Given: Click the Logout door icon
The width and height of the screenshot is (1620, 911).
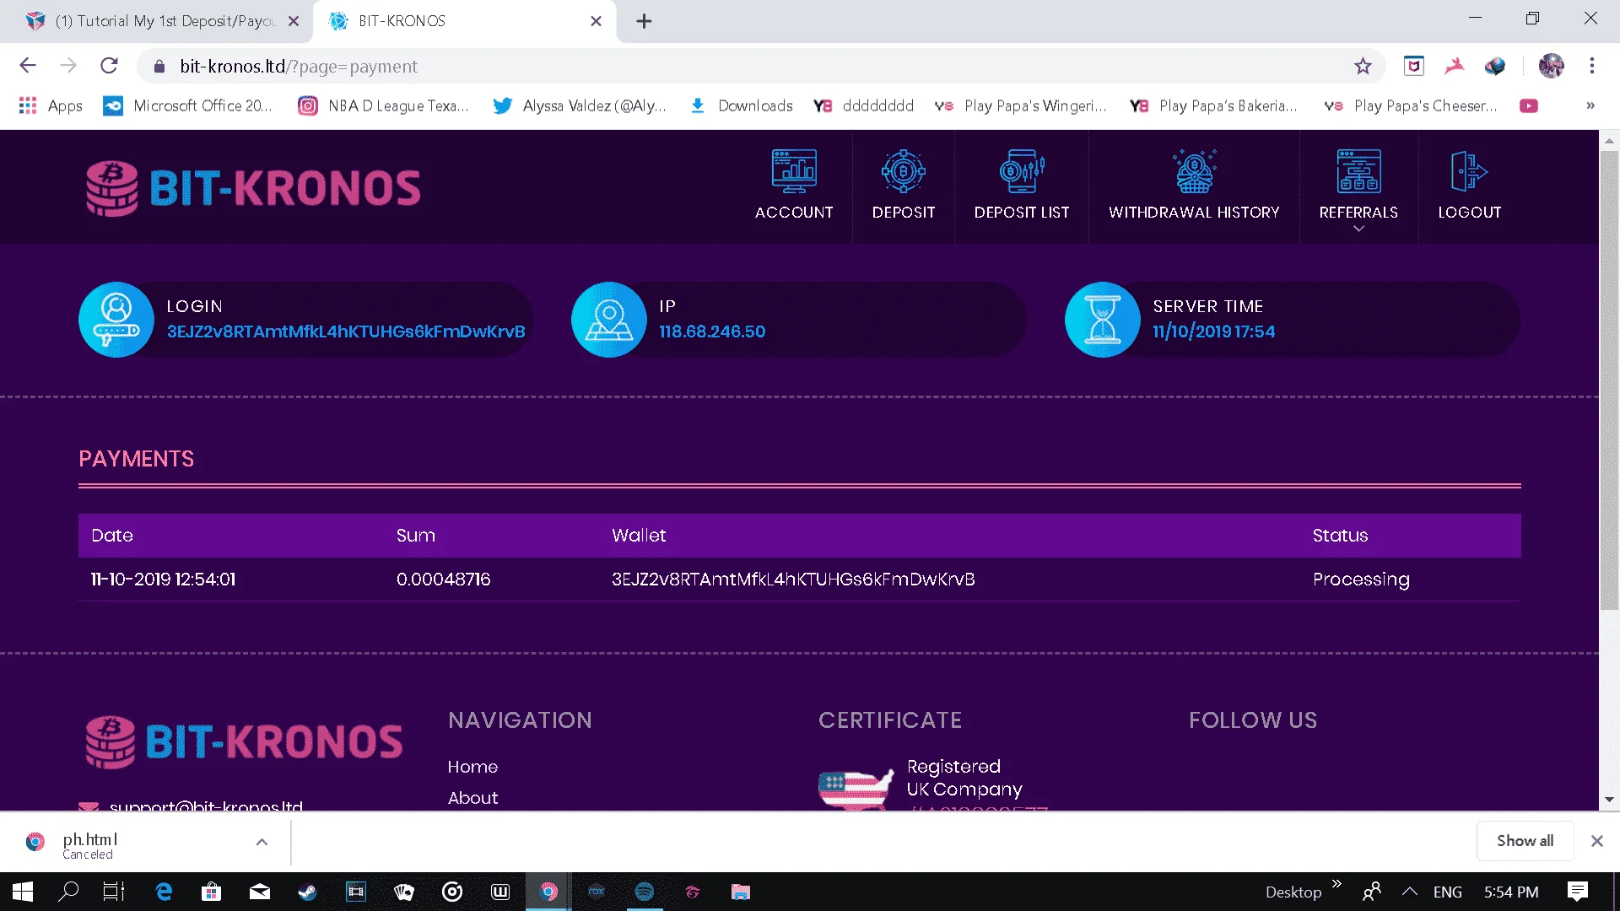Looking at the screenshot, I should (x=1469, y=170).
